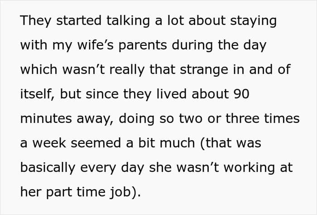Click the word "week" in sixth line
Image resolution: width=317 pixels, height=215 pixels.
pyautogui.click(x=49, y=143)
